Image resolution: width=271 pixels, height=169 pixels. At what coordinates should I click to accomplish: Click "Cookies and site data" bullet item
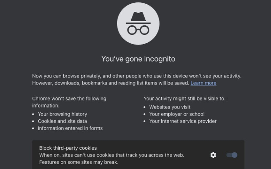(62, 121)
